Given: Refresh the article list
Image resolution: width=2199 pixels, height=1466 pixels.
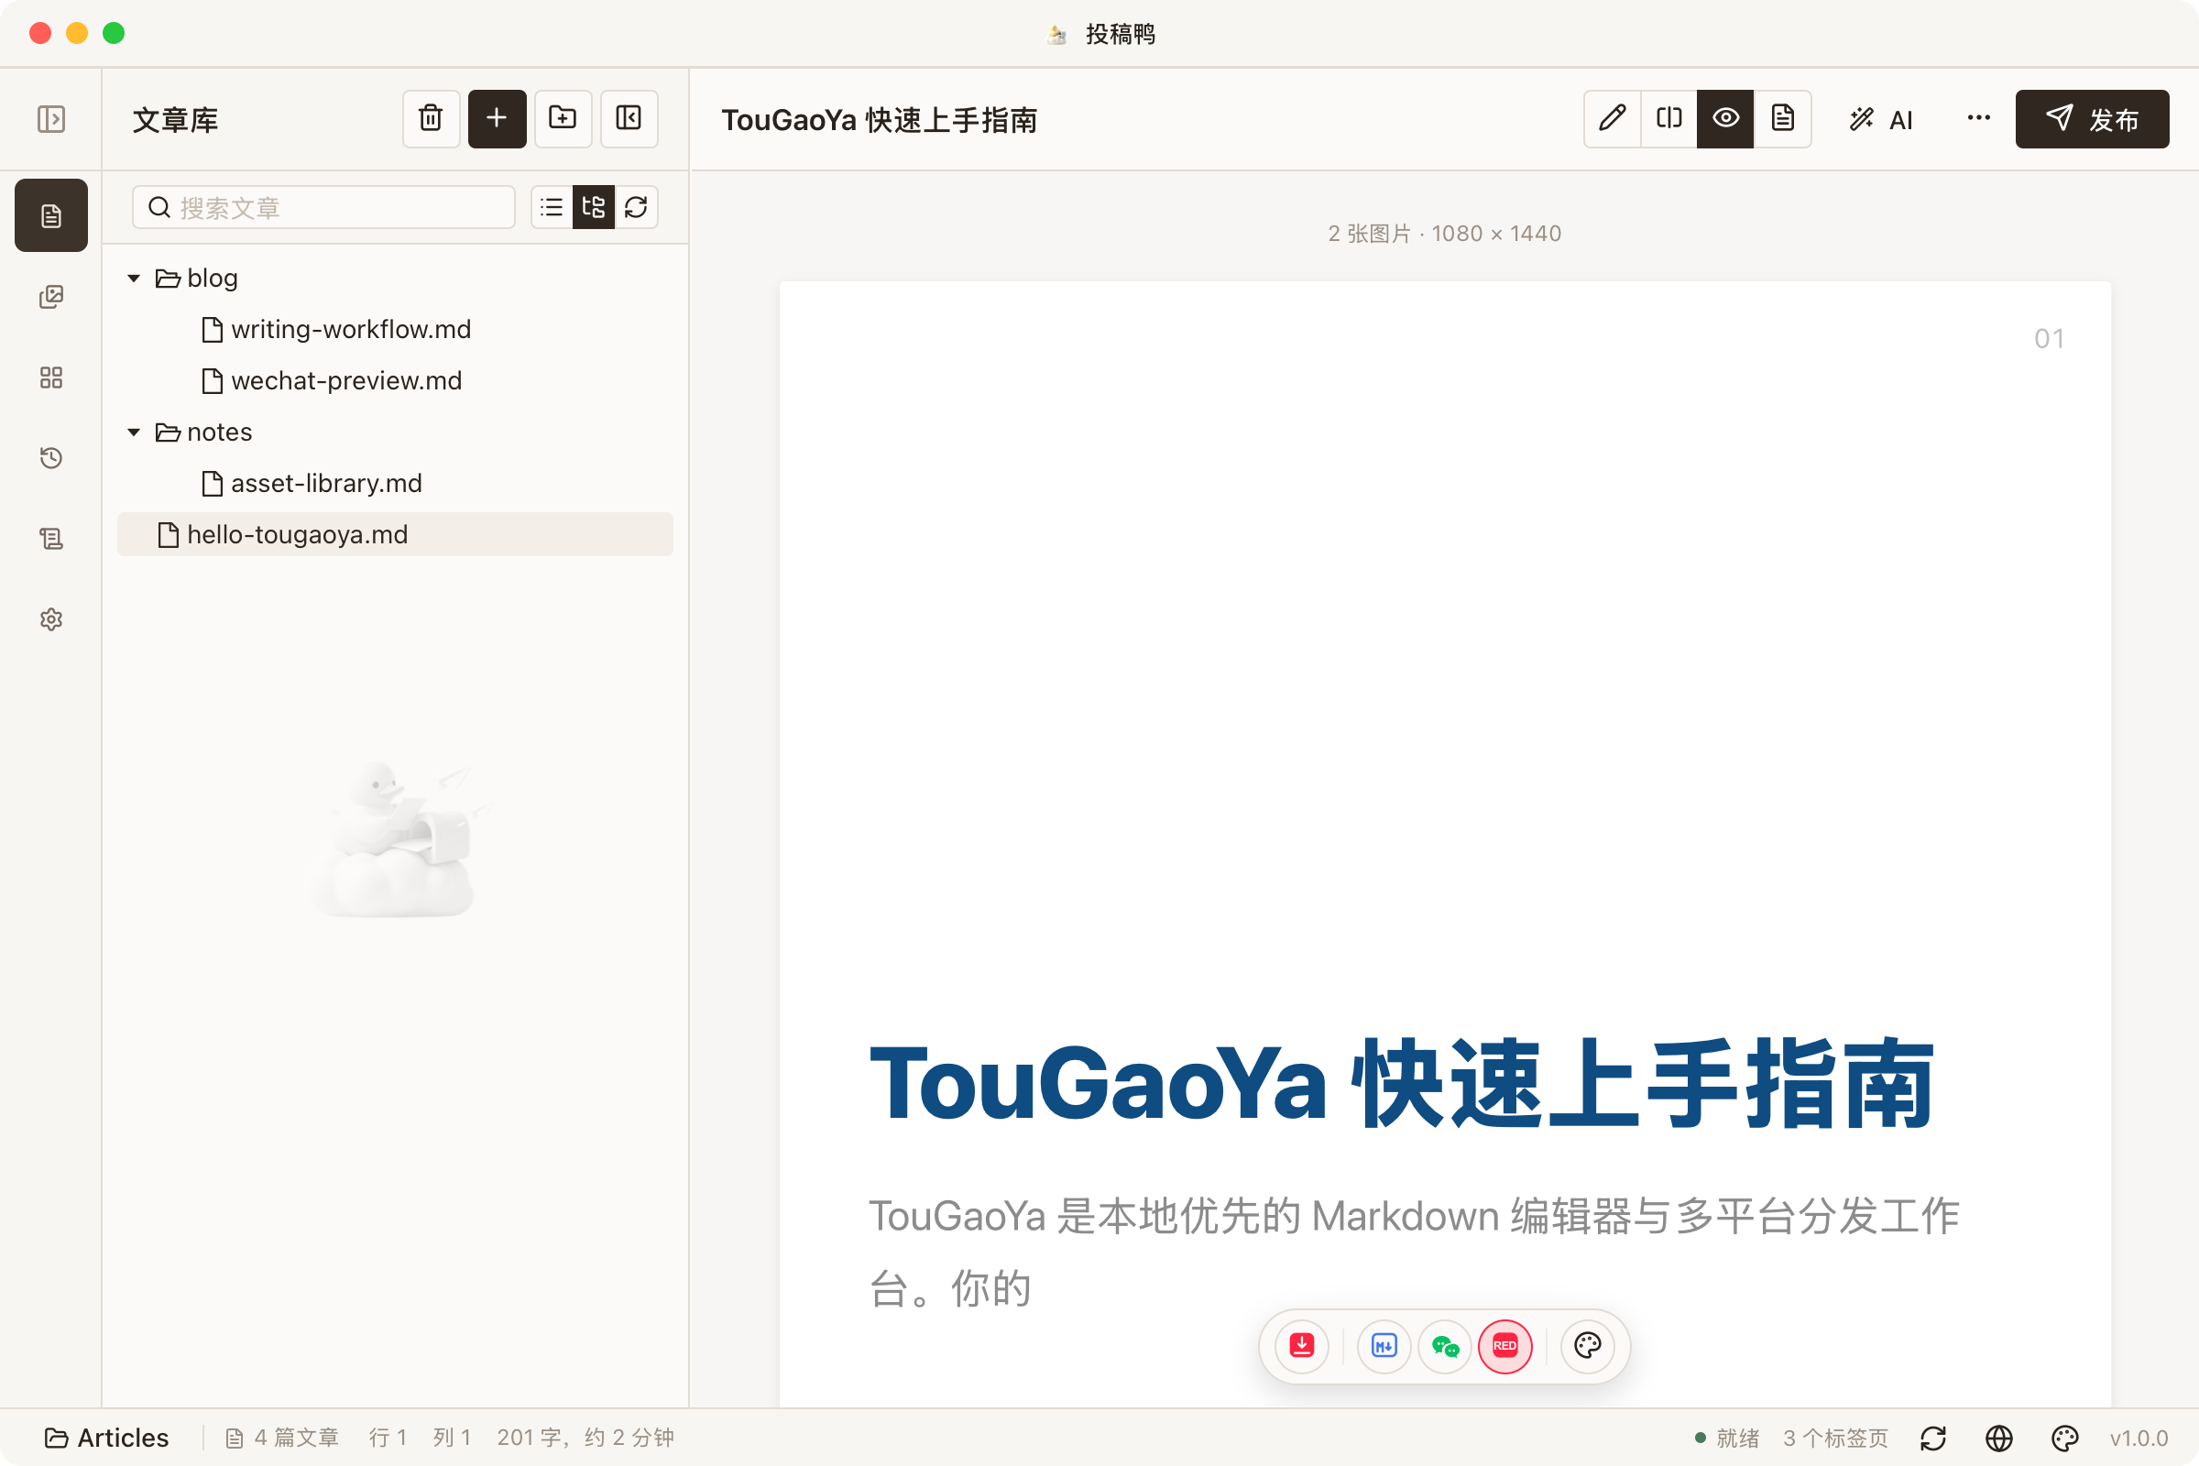Looking at the screenshot, I should pos(637,207).
